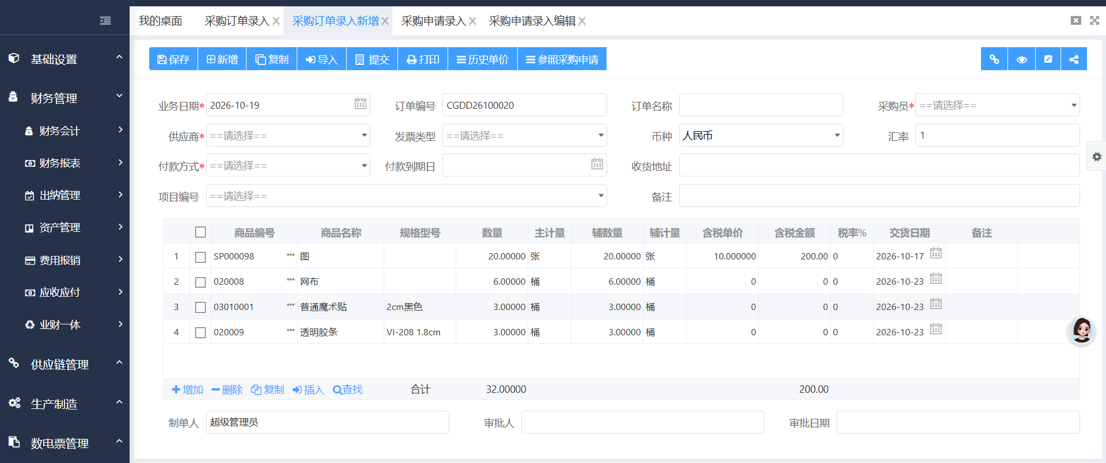The height and width of the screenshot is (463, 1106).
Task: Switch to the 采购申请录入编辑 tab
Action: 532,21
